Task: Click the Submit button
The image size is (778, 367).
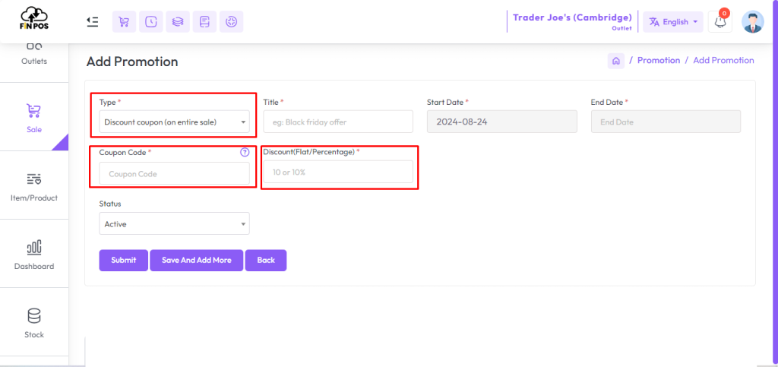Action: 124,261
